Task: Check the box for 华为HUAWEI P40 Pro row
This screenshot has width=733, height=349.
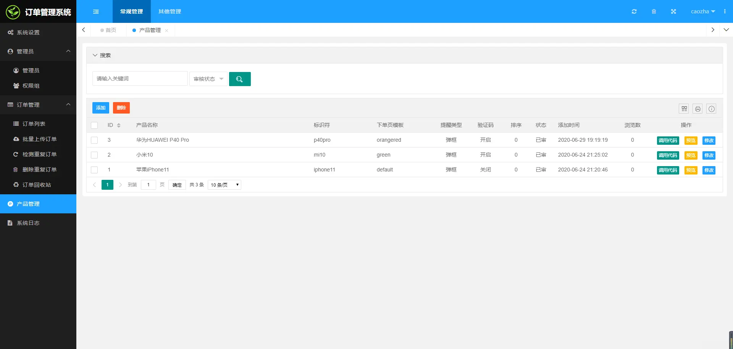Action: pyautogui.click(x=94, y=140)
